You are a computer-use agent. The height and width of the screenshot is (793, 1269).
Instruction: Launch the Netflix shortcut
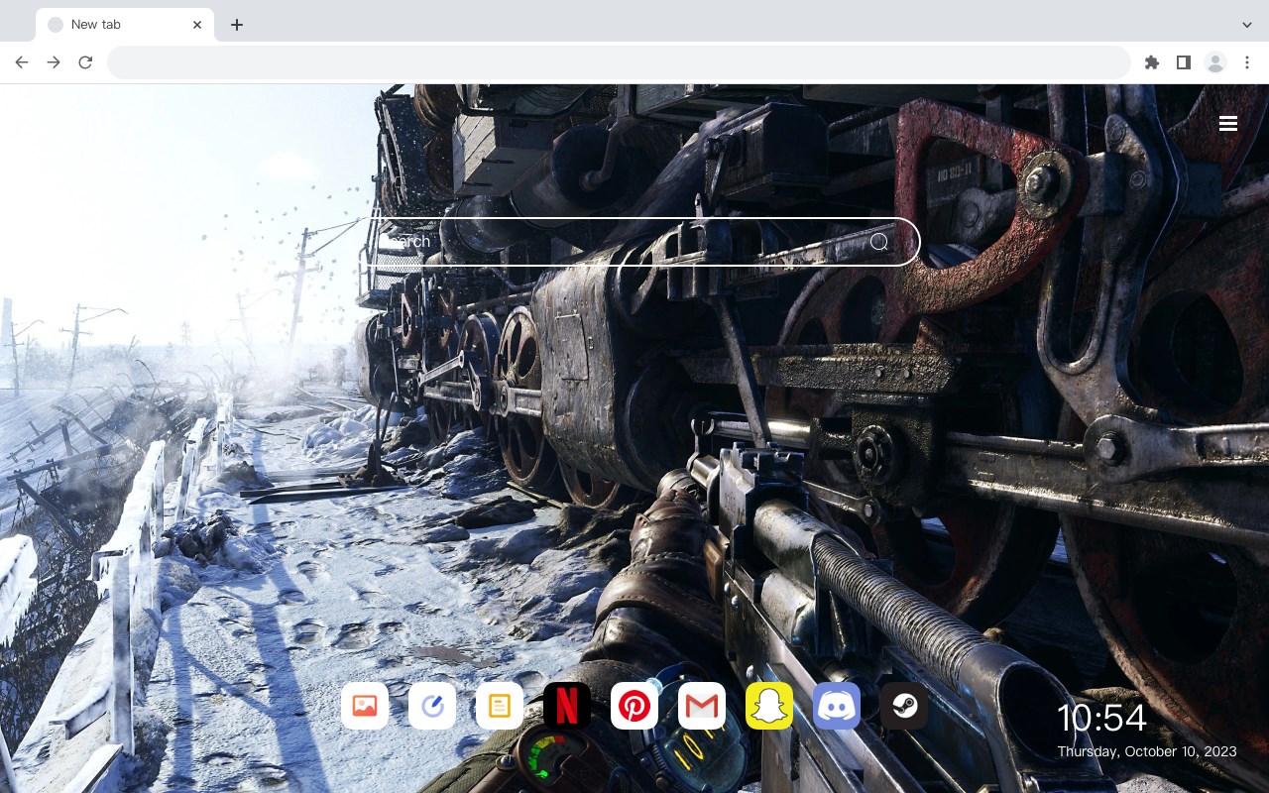(x=567, y=706)
